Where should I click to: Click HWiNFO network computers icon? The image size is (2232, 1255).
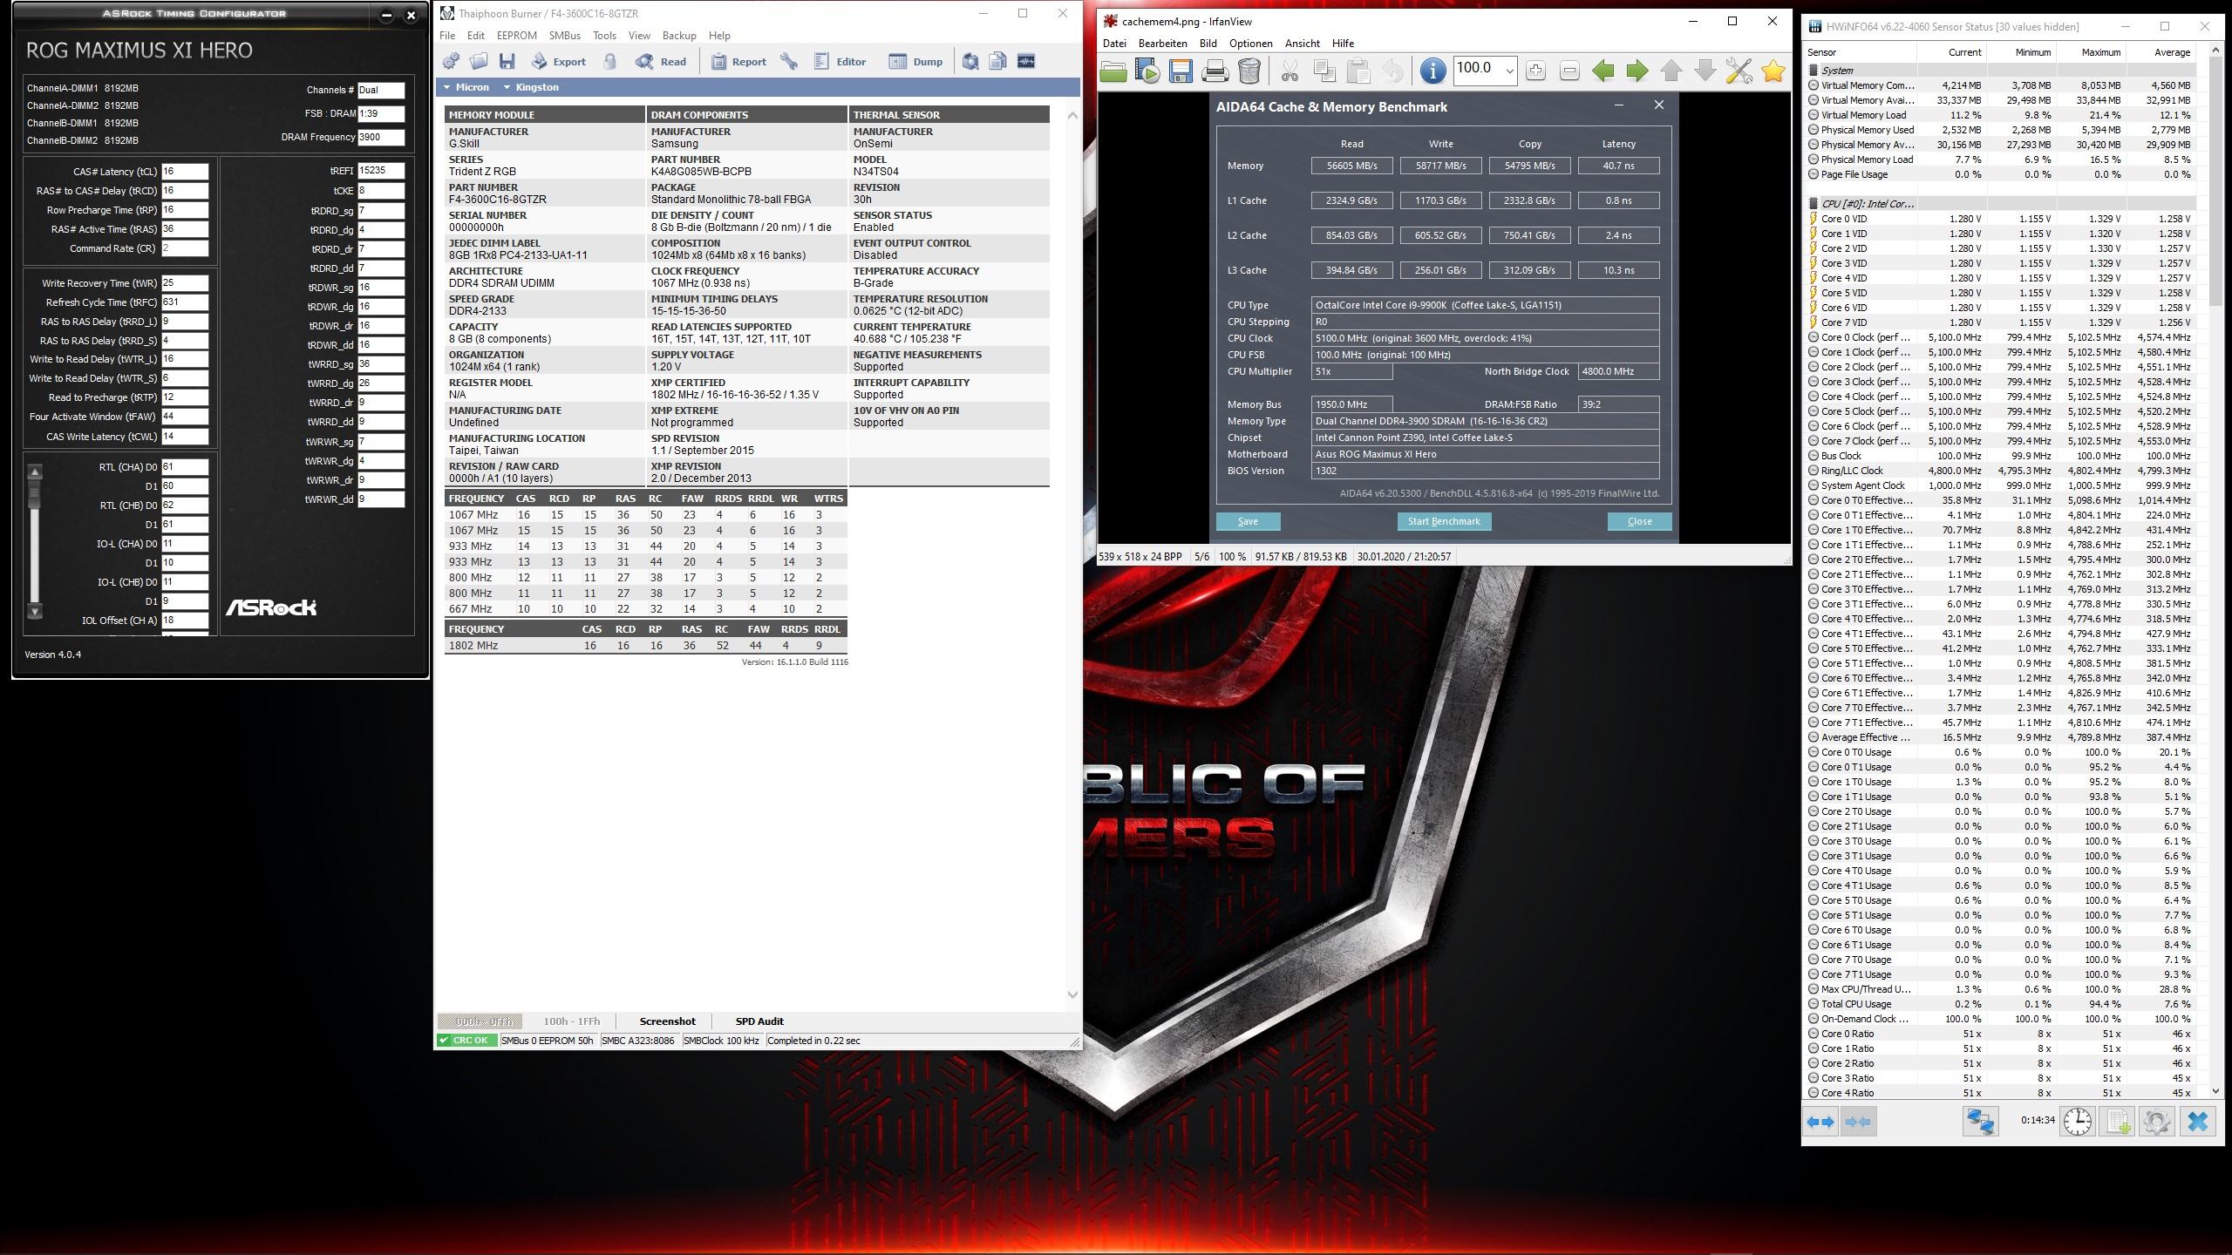tap(1980, 1122)
